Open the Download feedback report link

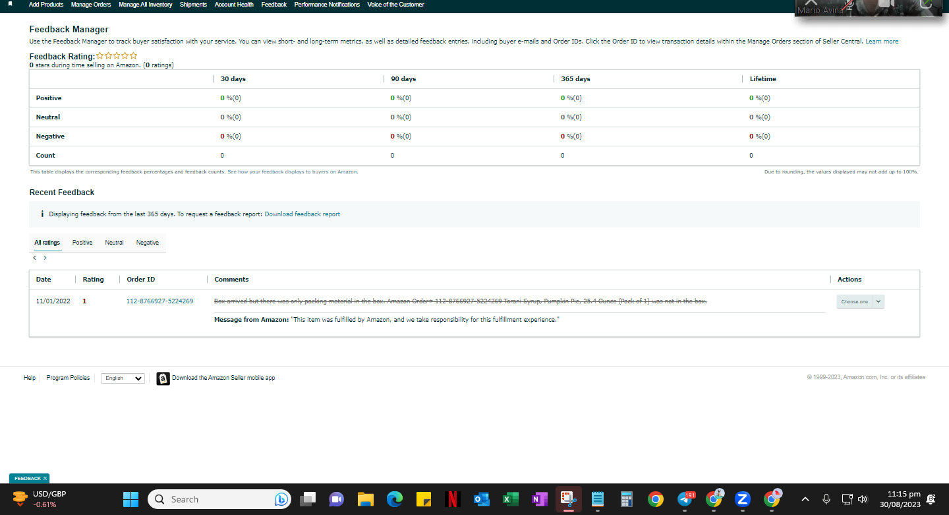tap(302, 214)
